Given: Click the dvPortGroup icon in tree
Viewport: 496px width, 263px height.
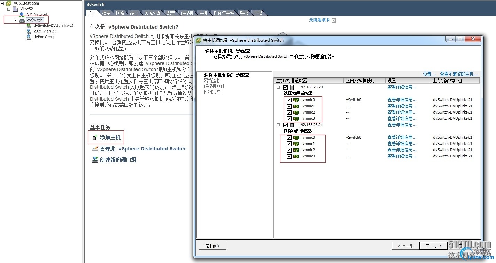Looking at the screenshot, I should tap(29, 37).
